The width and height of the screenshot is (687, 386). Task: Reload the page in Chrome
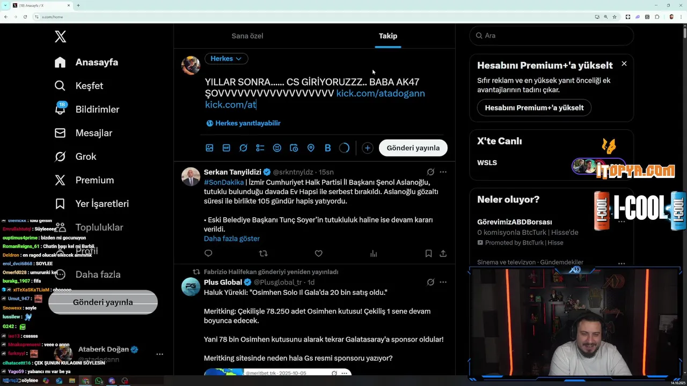(25, 17)
